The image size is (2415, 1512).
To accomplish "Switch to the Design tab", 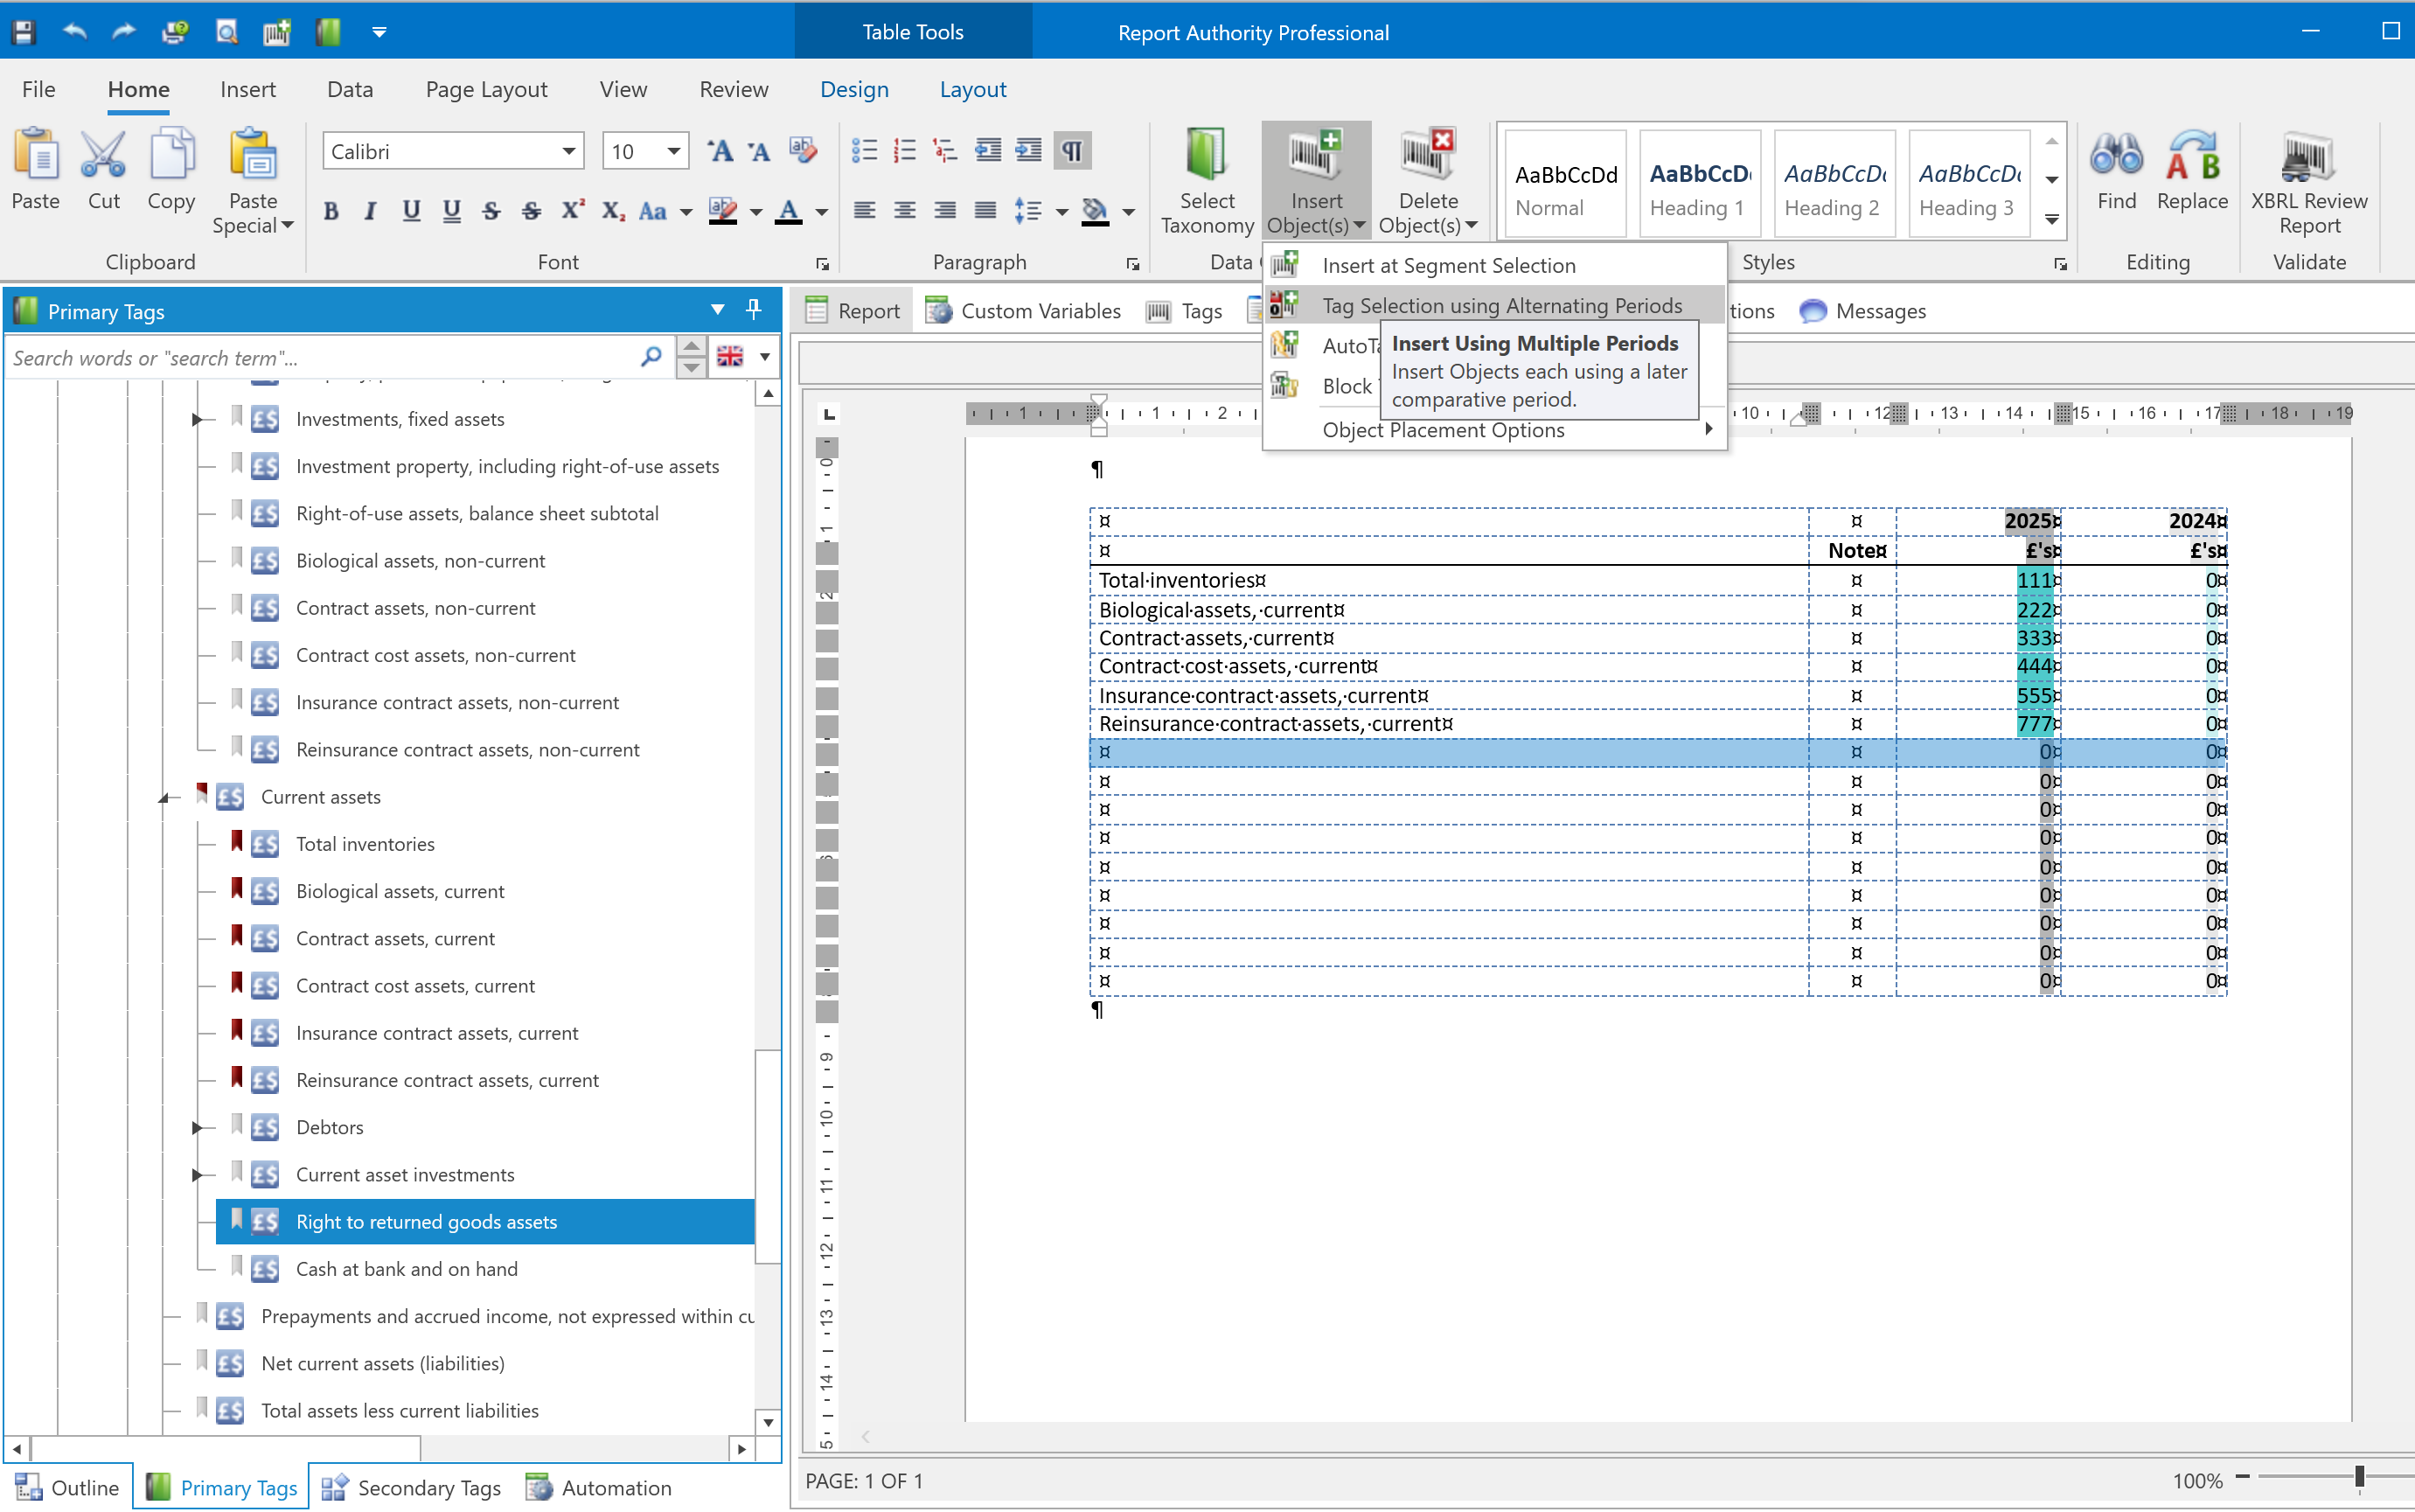I will [853, 89].
